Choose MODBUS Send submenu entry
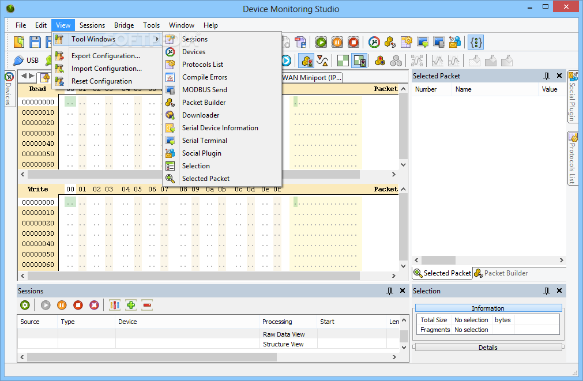This screenshot has width=583, height=381. (x=222, y=89)
